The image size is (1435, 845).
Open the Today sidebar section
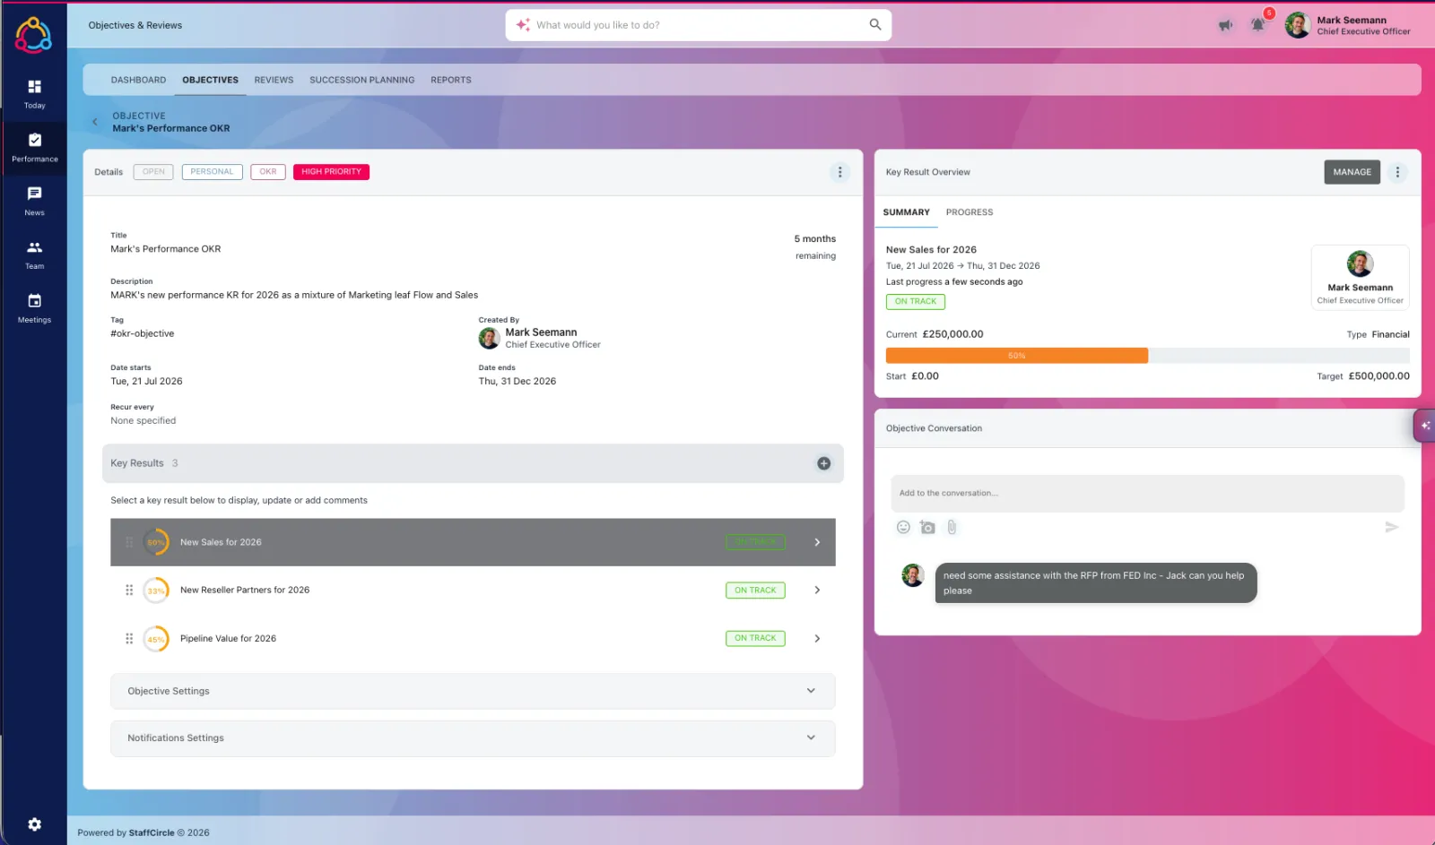34,93
